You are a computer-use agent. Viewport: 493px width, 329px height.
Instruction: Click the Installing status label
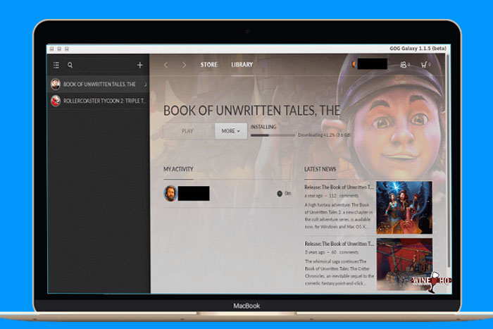pos(263,127)
